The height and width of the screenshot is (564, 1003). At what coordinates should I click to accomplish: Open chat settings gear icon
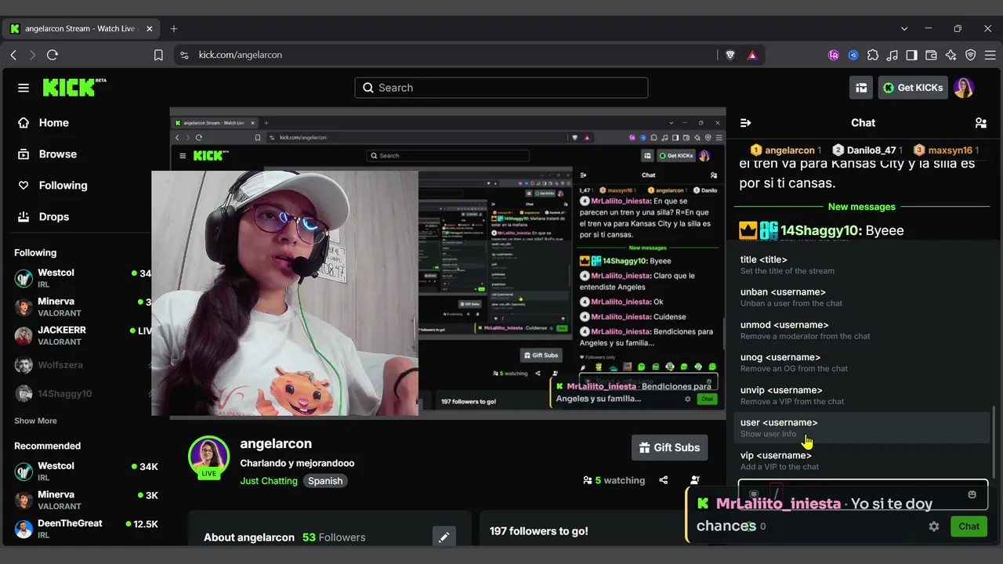click(934, 526)
